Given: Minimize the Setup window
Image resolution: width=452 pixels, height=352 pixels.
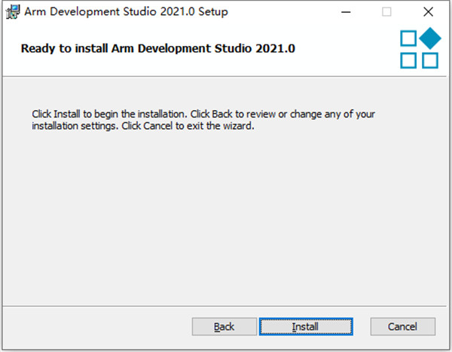Looking at the screenshot, I should pyautogui.click(x=347, y=12).
